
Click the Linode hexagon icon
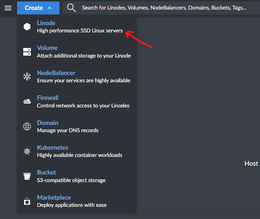(x=27, y=27)
